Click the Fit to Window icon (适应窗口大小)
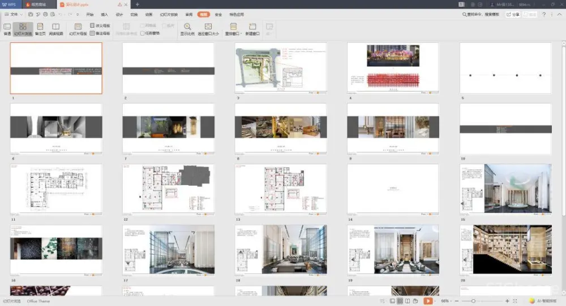This screenshot has width=566, height=306. pos(208,28)
